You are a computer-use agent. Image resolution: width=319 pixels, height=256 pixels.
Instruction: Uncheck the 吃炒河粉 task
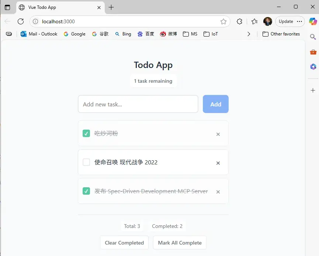(x=86, y=133)
